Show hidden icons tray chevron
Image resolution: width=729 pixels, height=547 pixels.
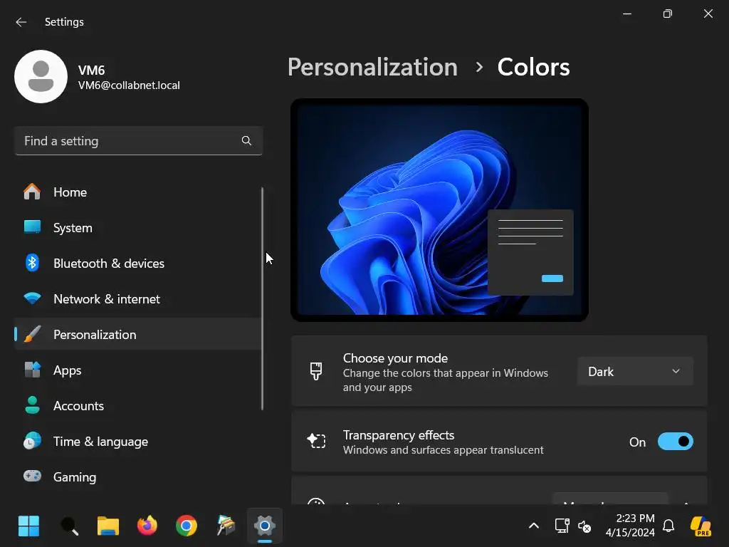534,526
